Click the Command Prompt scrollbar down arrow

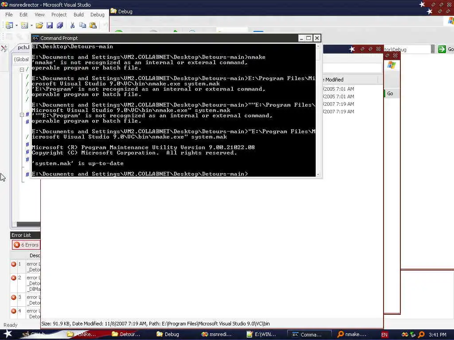click(318, 174)
